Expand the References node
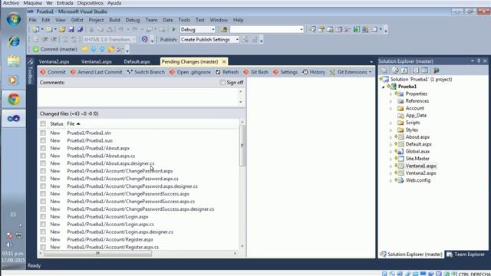Viewport: 491px width, 276px height. [x=390, y=101]
